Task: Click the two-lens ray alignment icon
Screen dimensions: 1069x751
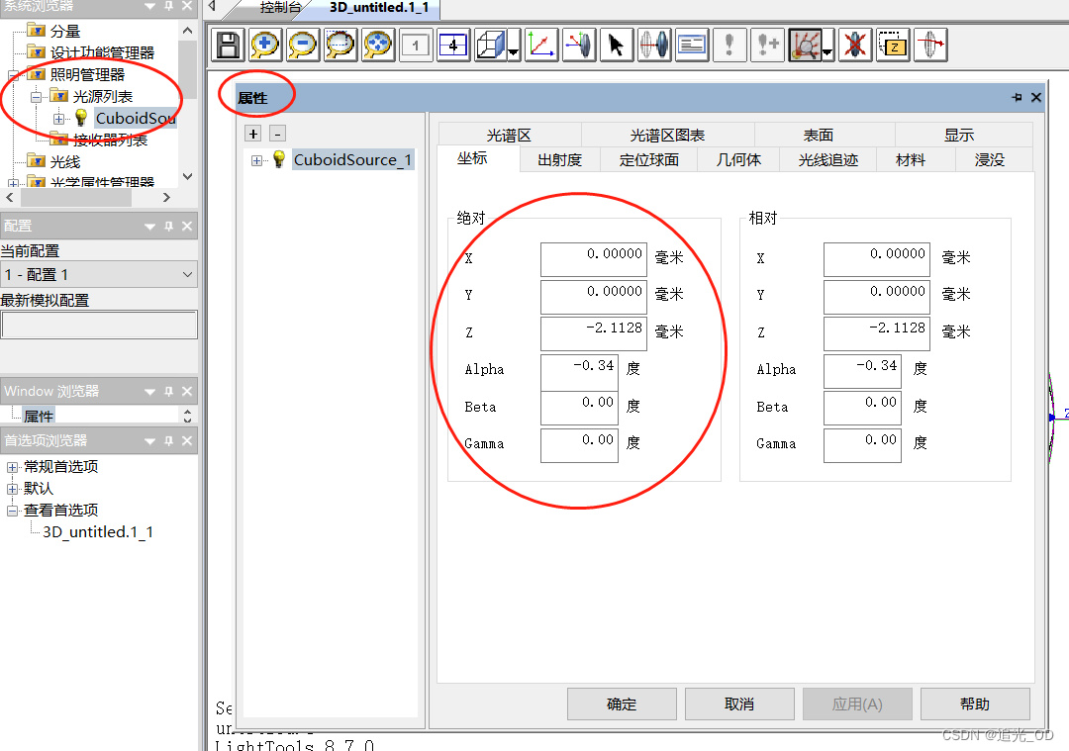Action: 654,45
